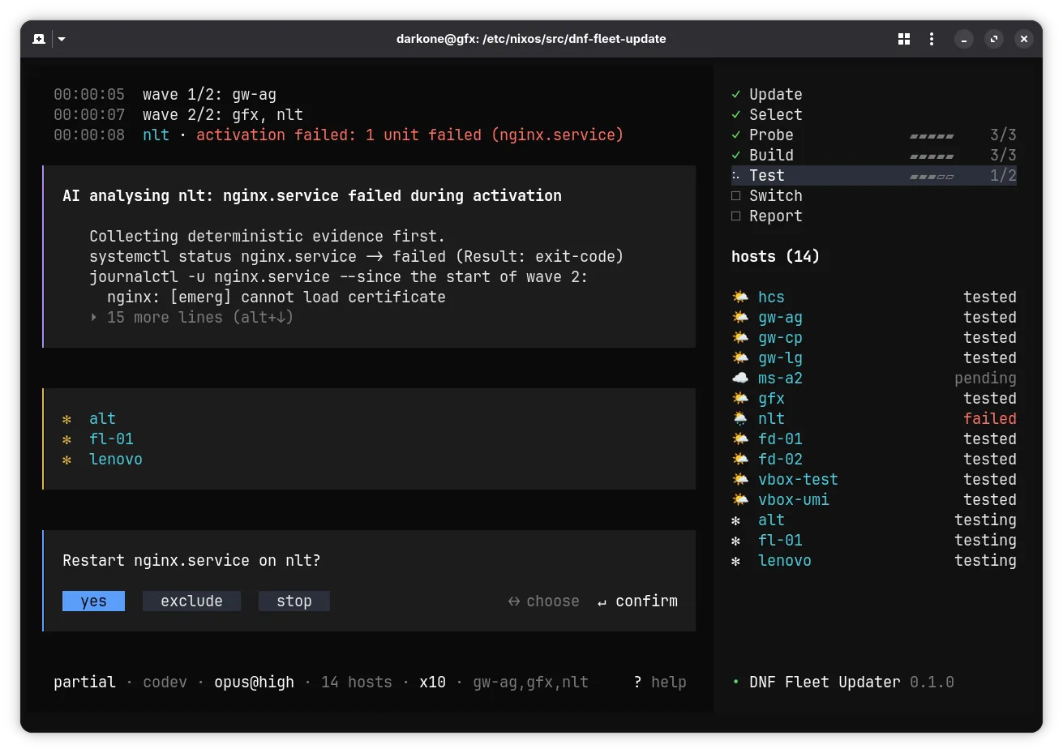
Task: Click the pending status of ms-a2
Action: point(985,379)
